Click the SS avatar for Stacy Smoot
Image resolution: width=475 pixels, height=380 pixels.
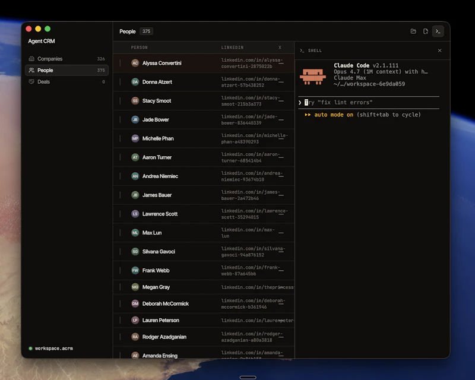click(135, 100)
